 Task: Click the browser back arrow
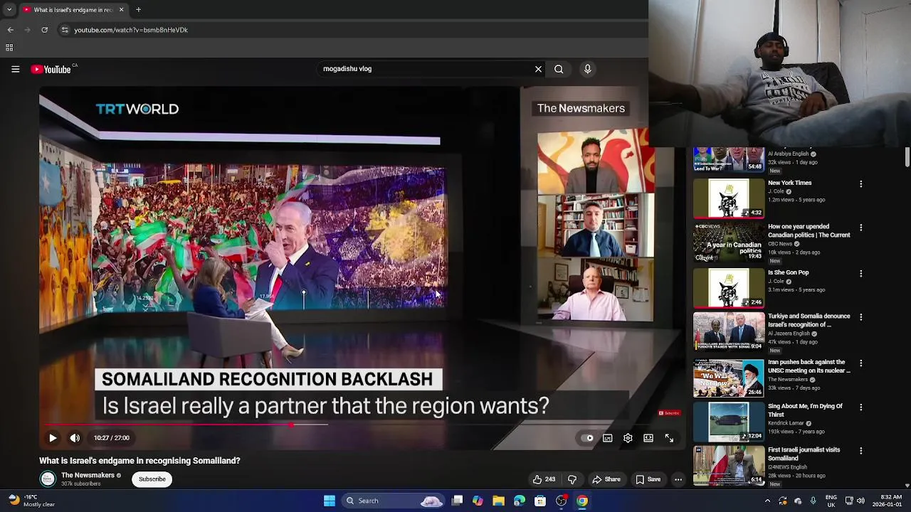11,30
